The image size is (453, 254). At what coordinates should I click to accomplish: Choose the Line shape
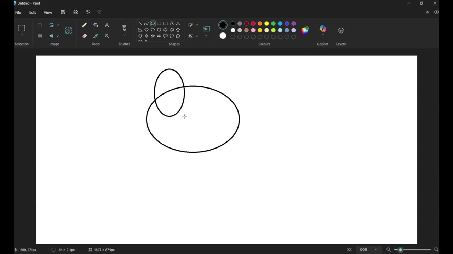pyautogui.click(x=140, y=24)
